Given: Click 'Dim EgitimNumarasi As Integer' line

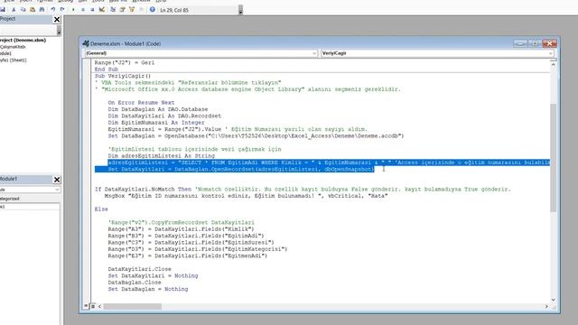Looking at the screenshot, I should pyautogui.click(x=156, y=123).
